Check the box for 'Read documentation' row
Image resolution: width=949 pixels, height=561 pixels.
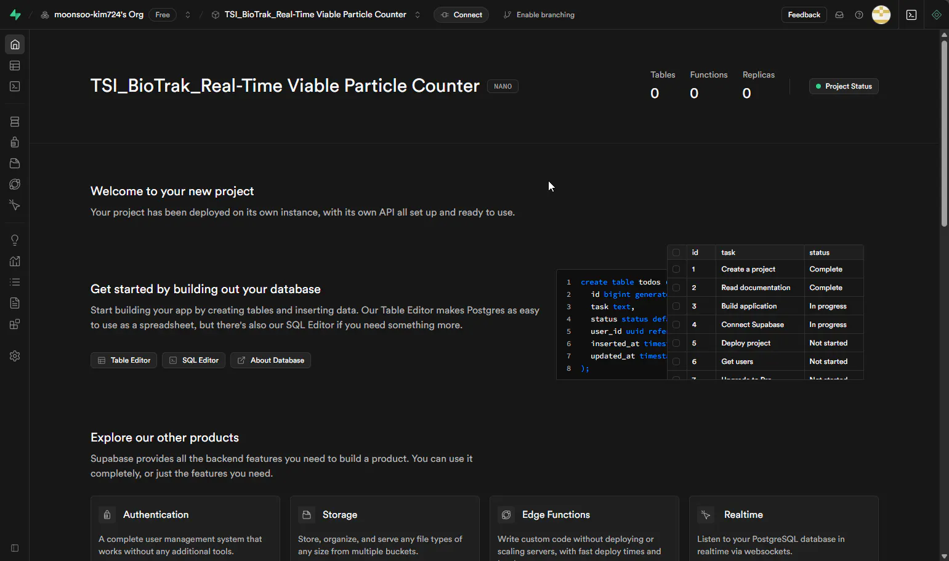(x=676, y=288)
